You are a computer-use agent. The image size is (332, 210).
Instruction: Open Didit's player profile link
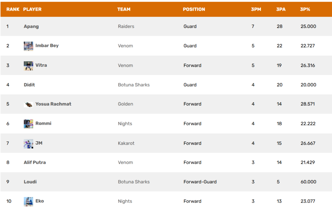(29, 85)
